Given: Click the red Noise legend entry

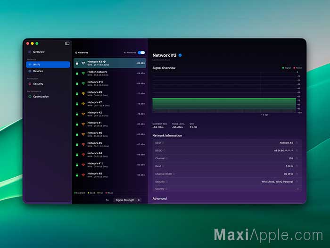Looking at the screenshot, I should 297,68.
